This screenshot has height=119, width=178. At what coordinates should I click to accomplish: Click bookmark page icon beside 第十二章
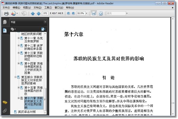pos(22,46)
